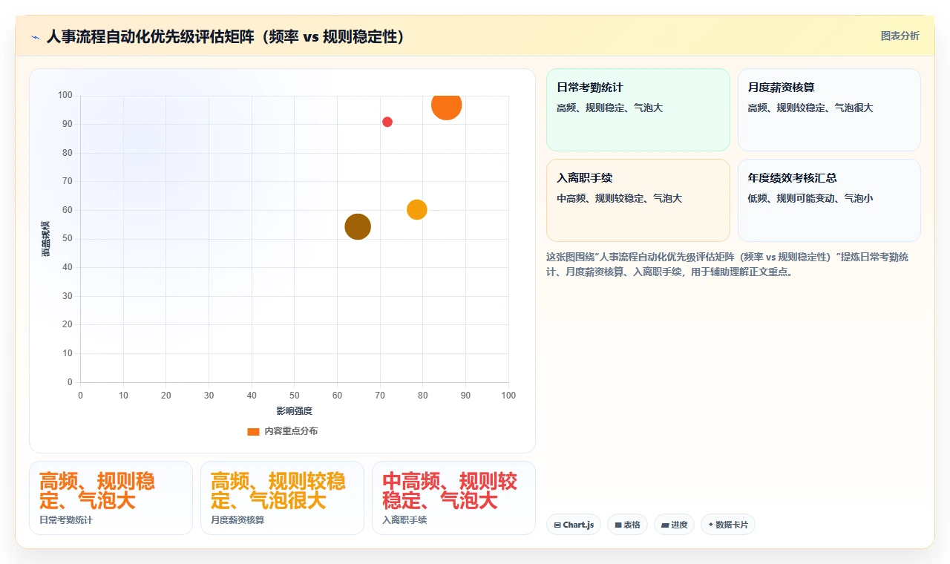This screenshot has height=564, width=950.
Task: Click the yellow-orange bubble near 80
Action: coord(417,210)
